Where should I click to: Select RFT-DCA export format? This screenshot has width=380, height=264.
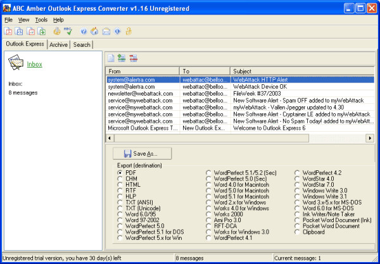point(208,226)
